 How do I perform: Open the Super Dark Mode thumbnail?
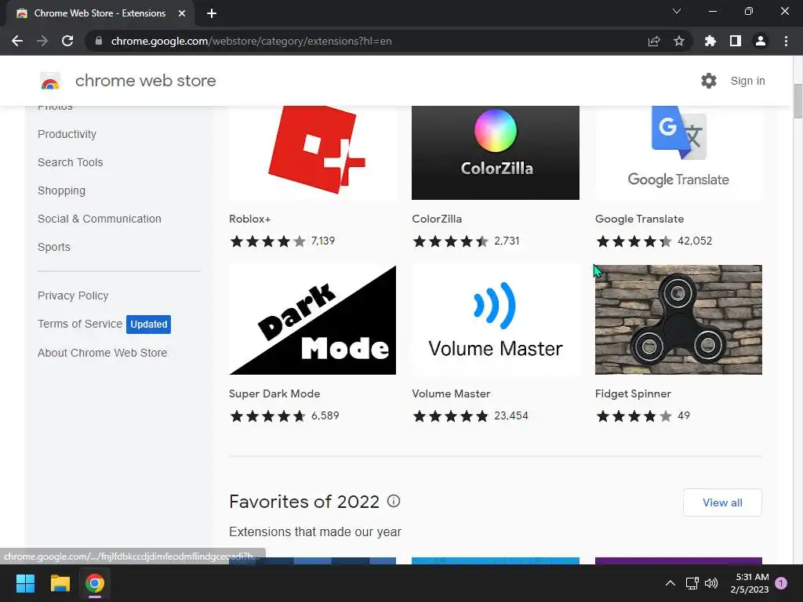click(x=312, y=320)
